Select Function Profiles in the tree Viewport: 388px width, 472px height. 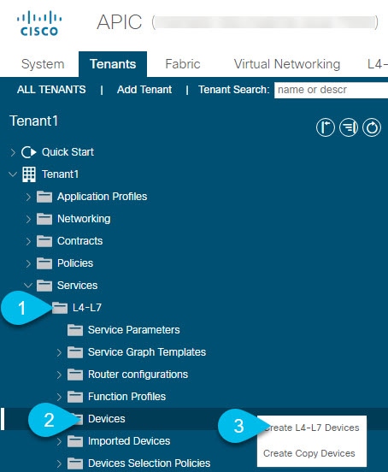pyautogui.click(x=126, y=397)
